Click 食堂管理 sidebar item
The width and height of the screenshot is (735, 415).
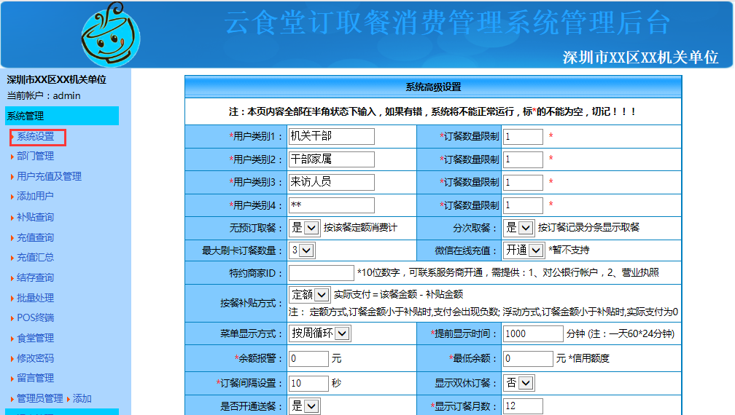35,338
